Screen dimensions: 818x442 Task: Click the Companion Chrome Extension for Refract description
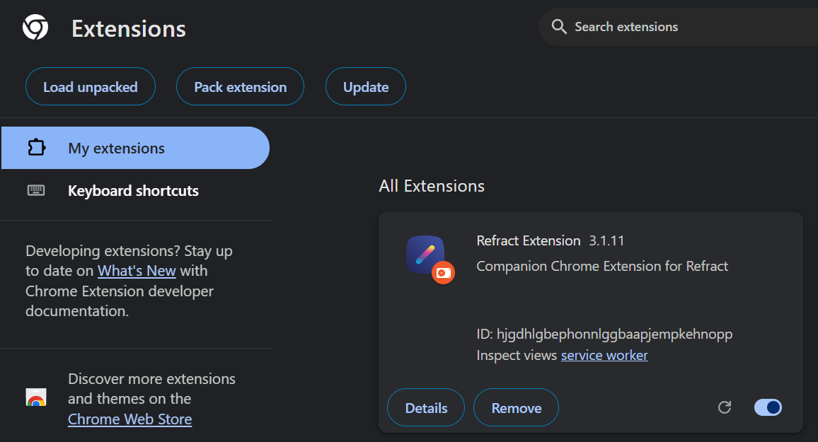(x=602, y=267)
